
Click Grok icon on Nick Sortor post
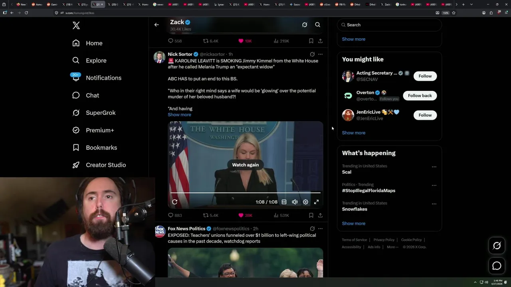pyautogui.click(x=312, y=54)
